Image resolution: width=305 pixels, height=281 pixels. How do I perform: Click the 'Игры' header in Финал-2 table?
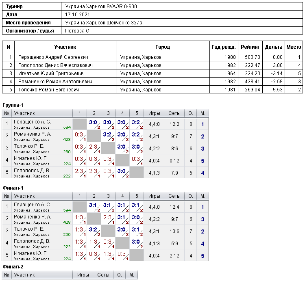pyautogui.click(x=83, y=275)
